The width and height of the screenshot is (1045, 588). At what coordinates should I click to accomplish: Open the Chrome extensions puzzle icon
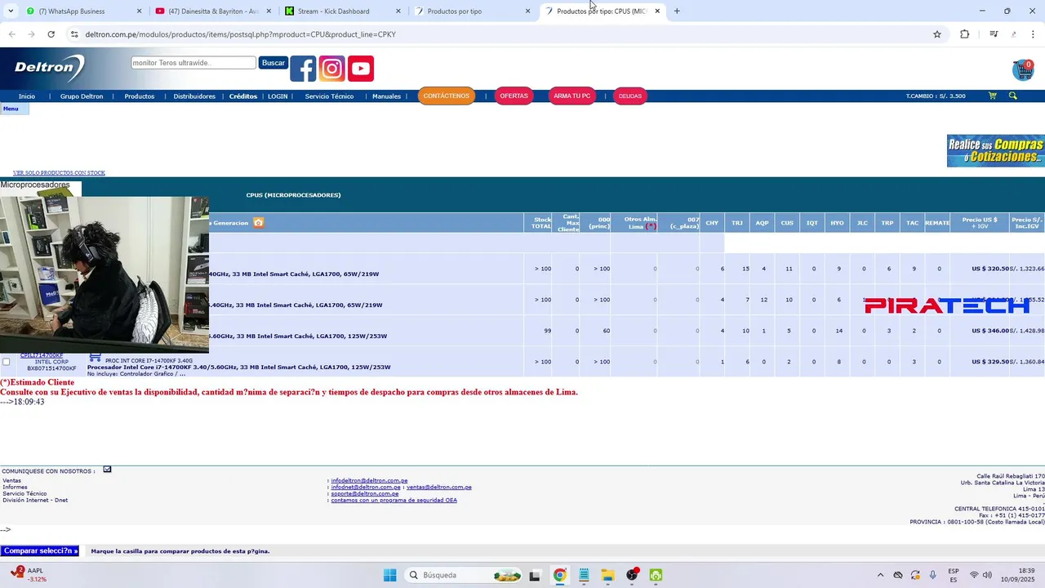click(x=965, y=34)
